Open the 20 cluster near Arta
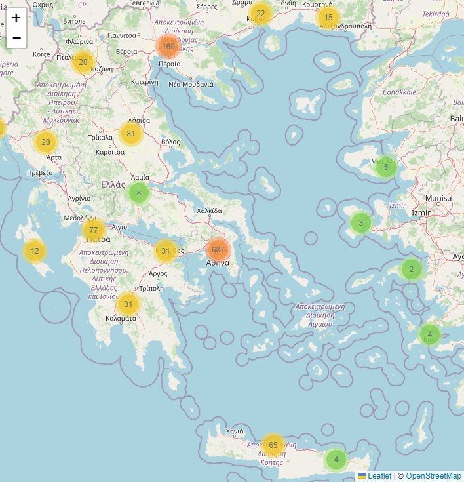Screen dimensions: 464x482 tap(45, 142)
